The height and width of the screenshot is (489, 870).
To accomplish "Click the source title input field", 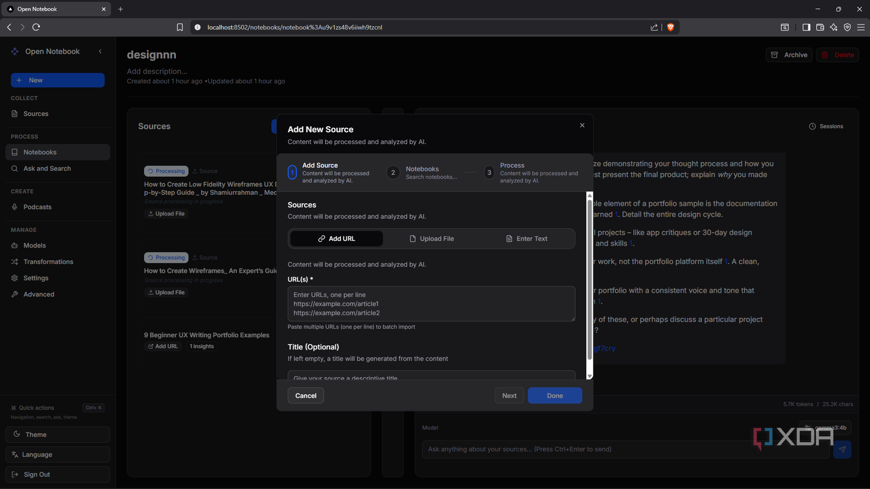I will click(432, 375).
